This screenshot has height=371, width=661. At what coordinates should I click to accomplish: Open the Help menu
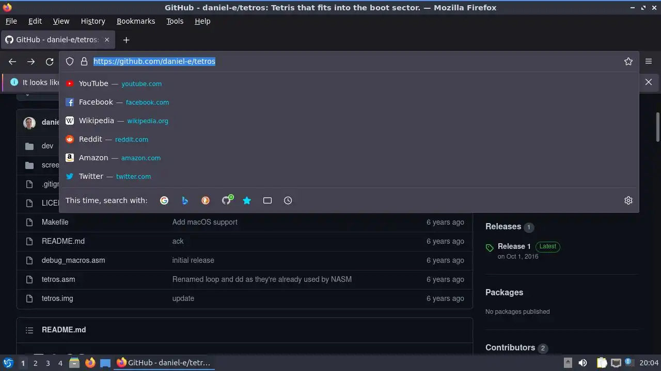coord(202,21)
